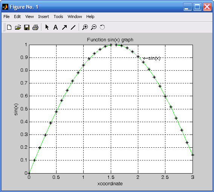Image resolution: width=214 pixels, height=192 pixels.
Task: Click the '←sin(x)' annotation text in plot
Action: point(151,58)
